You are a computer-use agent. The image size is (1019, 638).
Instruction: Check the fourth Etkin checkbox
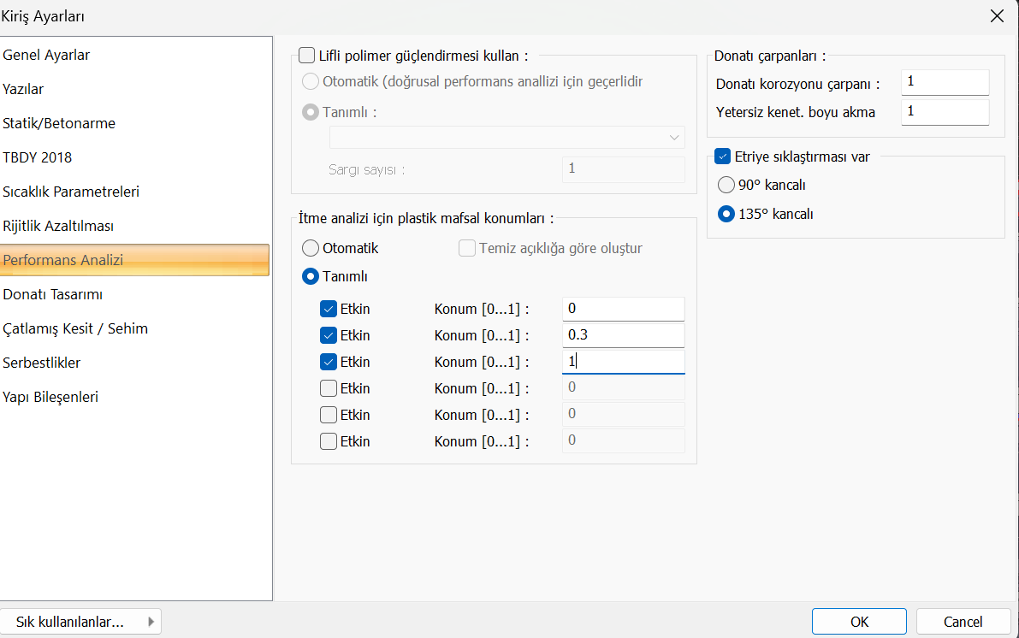click(329, 388)
